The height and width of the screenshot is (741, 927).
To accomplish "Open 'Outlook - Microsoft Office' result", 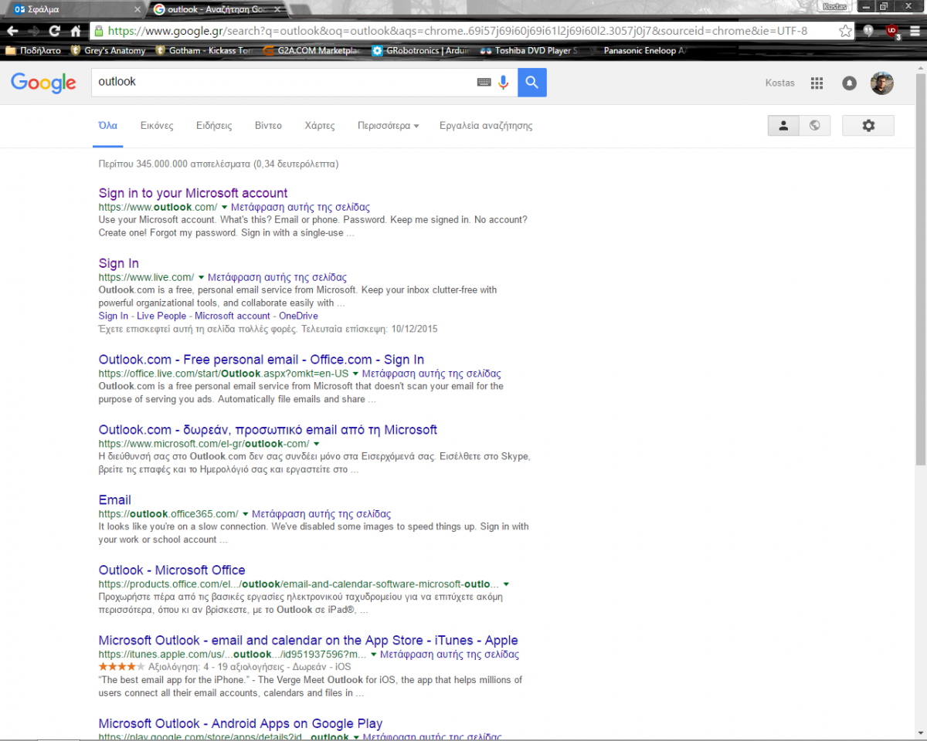I will coord(172,570).
